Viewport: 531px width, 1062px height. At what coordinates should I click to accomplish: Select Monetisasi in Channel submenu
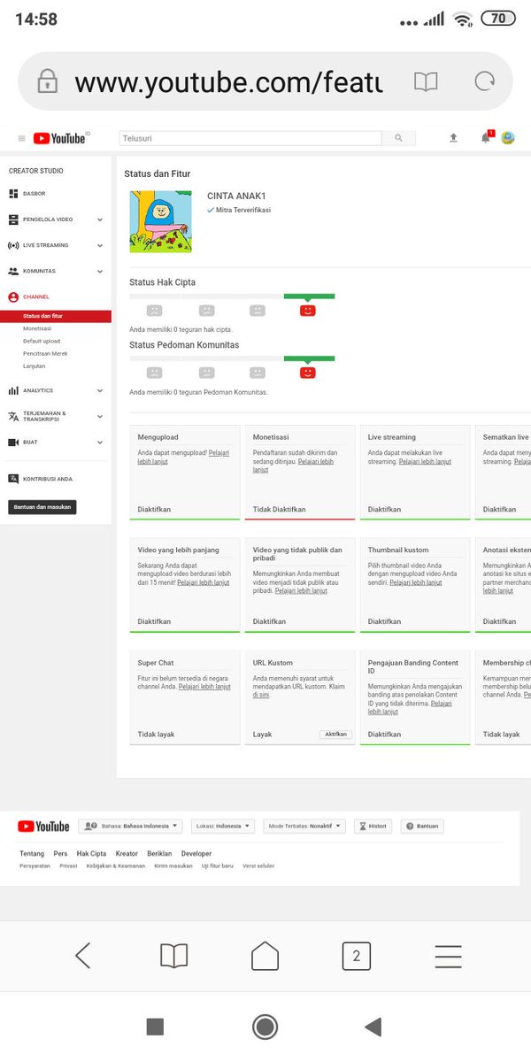(x=37, y=328)
